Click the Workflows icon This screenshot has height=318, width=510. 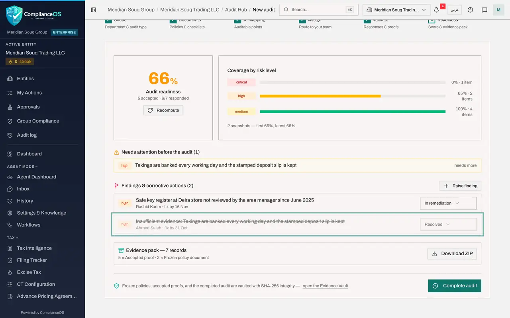click(x=10, y=225)
